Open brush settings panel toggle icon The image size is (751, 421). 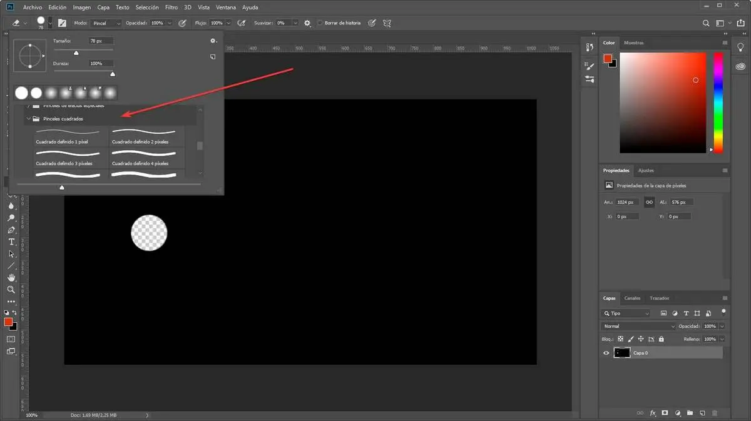pyautogui.click(x=62, y=23)
